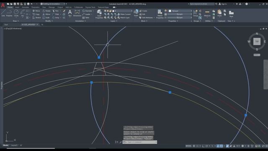Click the Fillet tool
The height and width of the screenshot is (151, 268).
tap(56, 14)
